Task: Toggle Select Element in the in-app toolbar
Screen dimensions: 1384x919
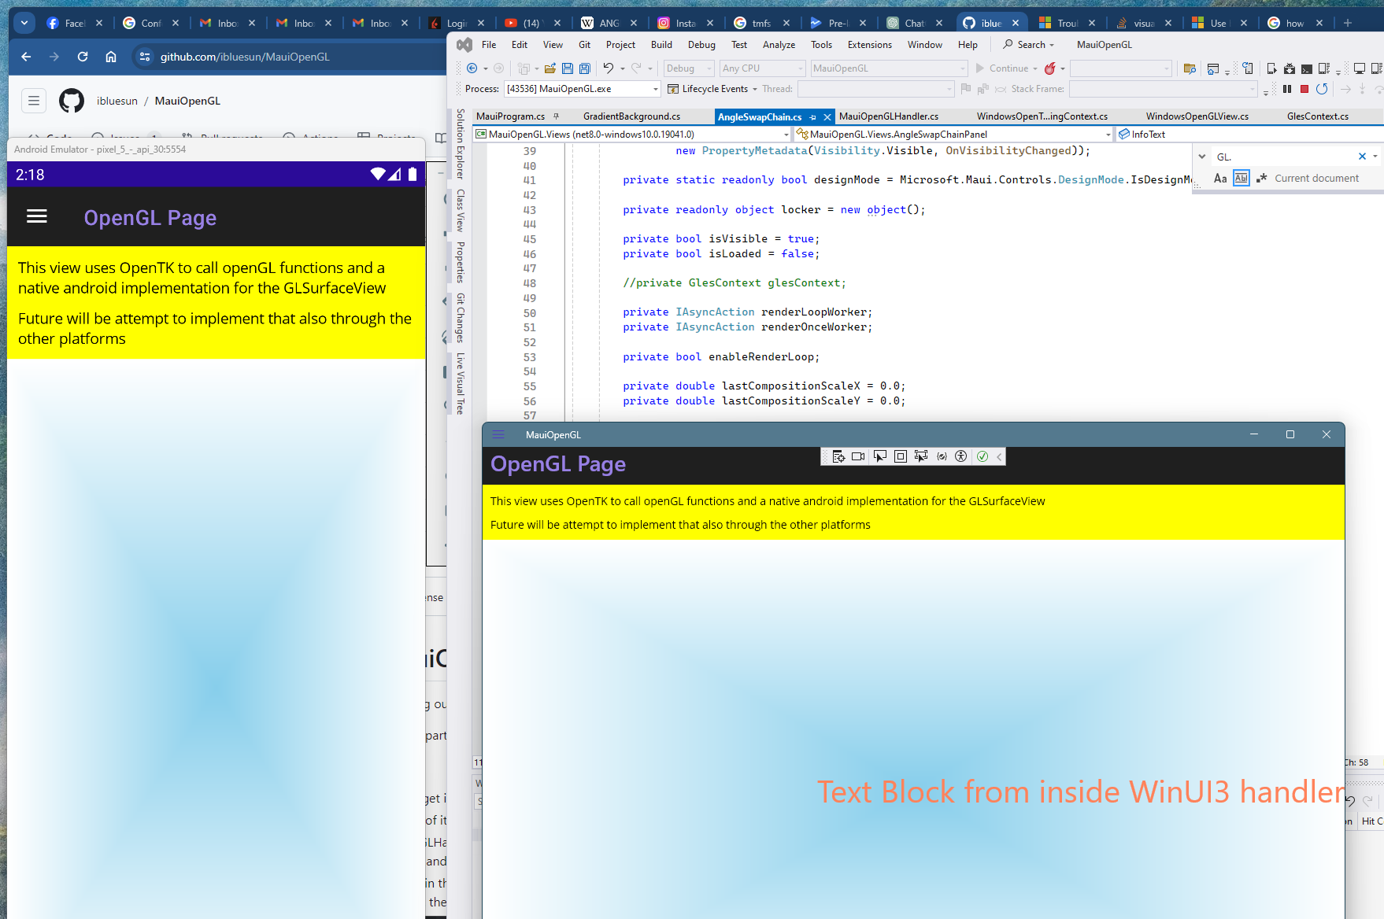Action: click(879, 456)
